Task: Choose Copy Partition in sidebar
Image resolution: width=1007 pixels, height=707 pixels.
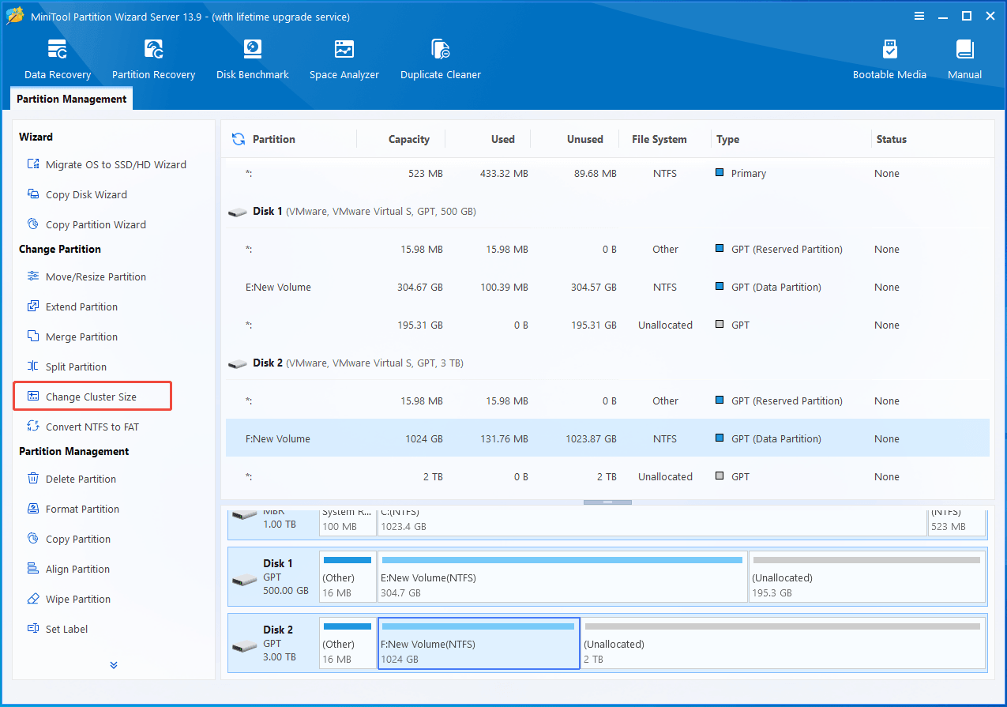Action: click(x=68, y=539)
